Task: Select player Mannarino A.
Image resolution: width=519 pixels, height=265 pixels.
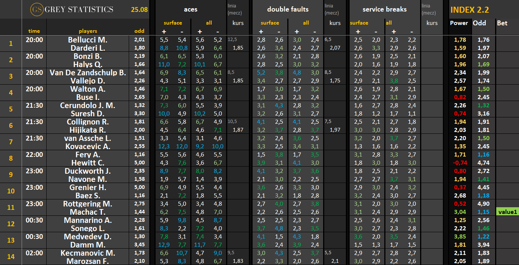Action: coord(88,220)
